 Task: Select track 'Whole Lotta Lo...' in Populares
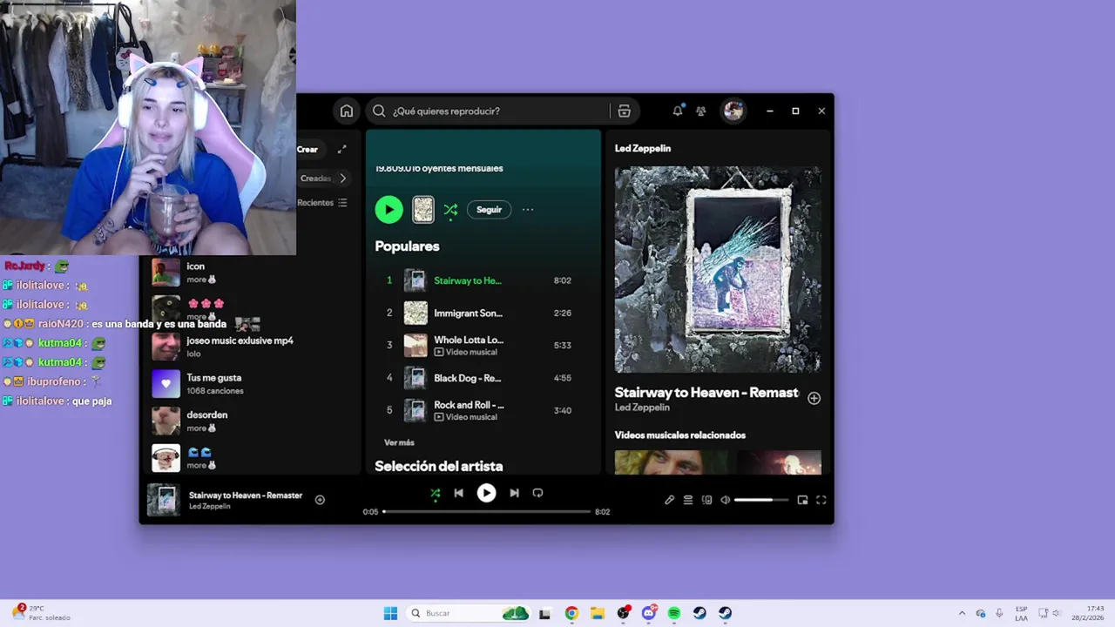click(x=469, y=340)
